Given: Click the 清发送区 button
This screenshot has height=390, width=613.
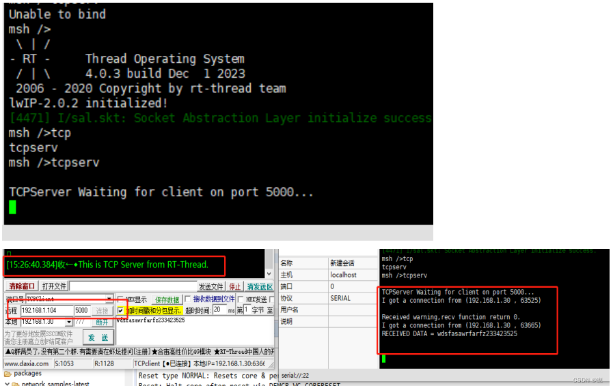Looking at the screenshot, I should point(260,286).
